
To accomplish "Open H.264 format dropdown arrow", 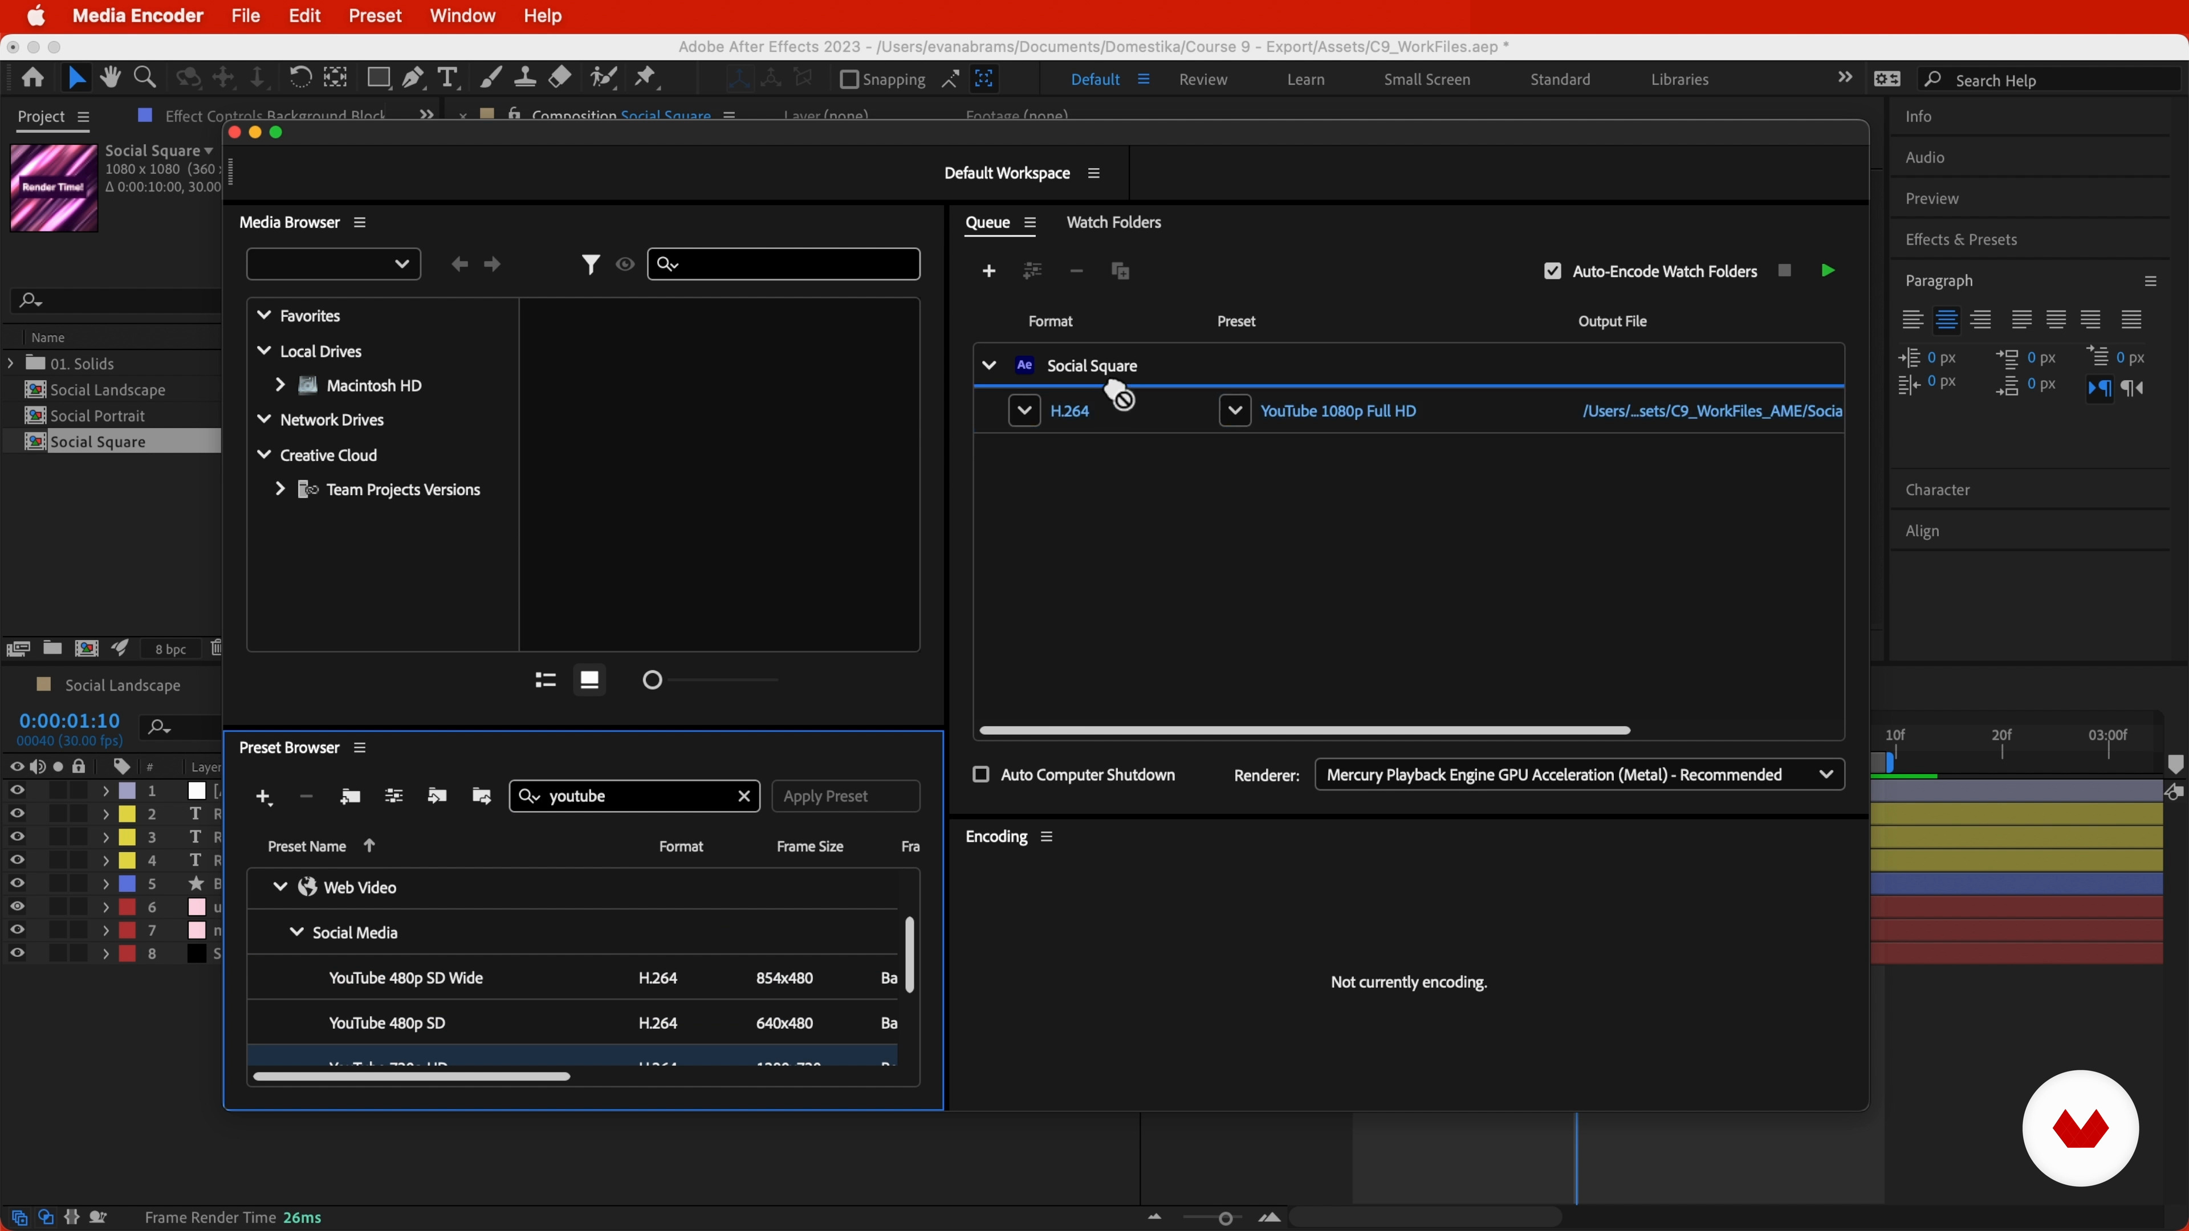I will 1024,411.
